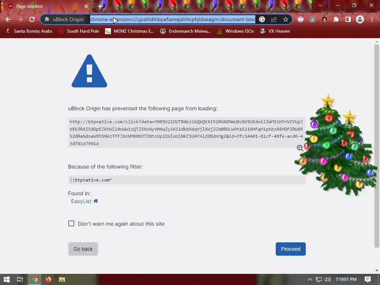380x285 pixels.
Task: Select the chrome-extension URL in address bar
Action: click(173, 19)
